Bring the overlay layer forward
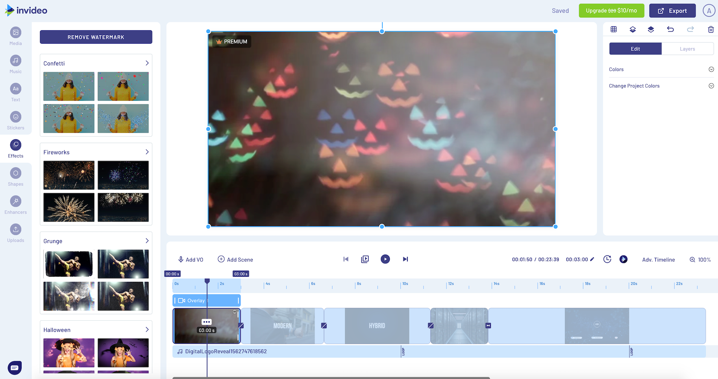The height and width of the screenshot is (379, 718). click(632, 29)
